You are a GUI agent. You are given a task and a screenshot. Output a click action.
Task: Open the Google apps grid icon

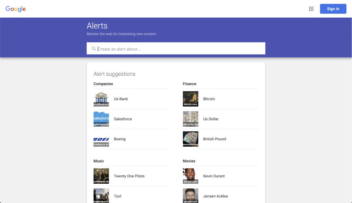pyautogui.click(x=311, y=9)
